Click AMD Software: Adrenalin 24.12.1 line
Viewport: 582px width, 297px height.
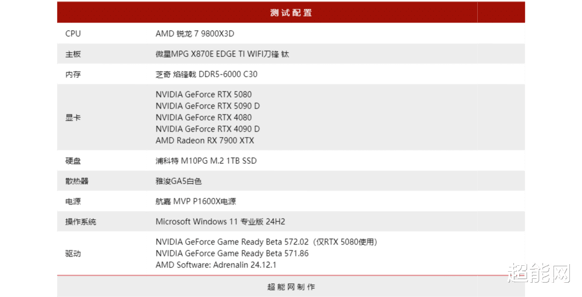[216, 265]
